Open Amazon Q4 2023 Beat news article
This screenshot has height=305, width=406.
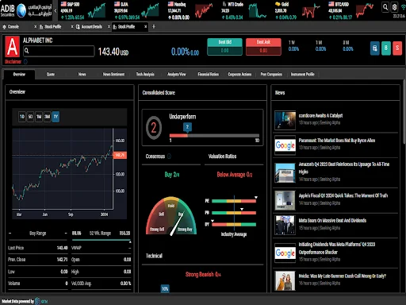point(344,168)
